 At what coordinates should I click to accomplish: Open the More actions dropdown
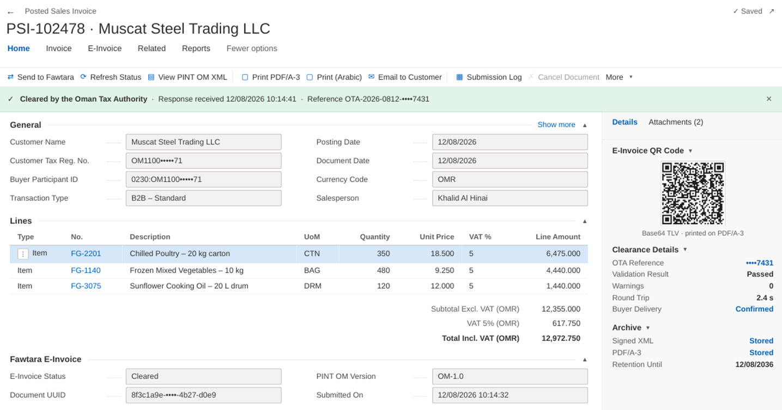click(x=619, y=77)
